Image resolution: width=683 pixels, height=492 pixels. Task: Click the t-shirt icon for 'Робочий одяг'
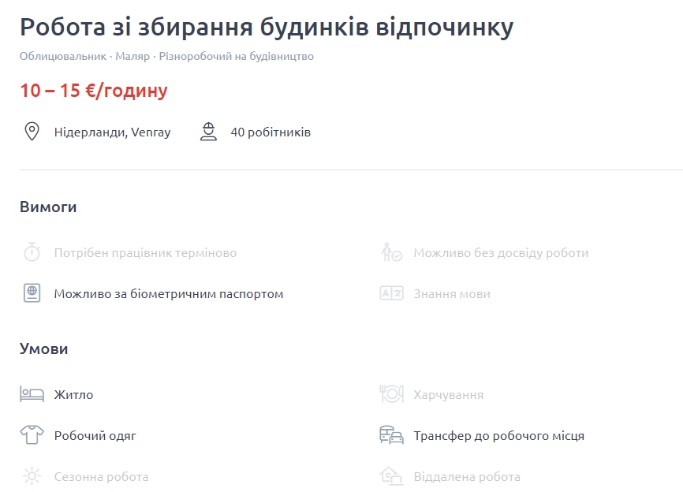click(32, 434)
